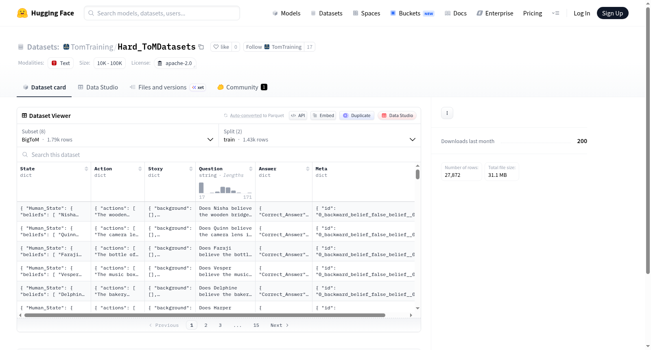Viewport: 651px width, 350px height.
Task: Open the Pricing page
Action: click(533, 13)
